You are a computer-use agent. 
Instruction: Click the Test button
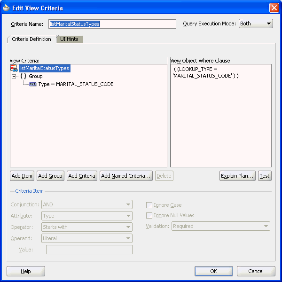click(x=265, y=176)
